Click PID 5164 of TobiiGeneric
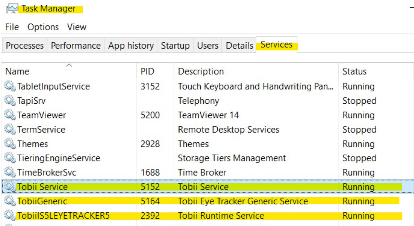 pyautogui.click(x=150, y=201)
